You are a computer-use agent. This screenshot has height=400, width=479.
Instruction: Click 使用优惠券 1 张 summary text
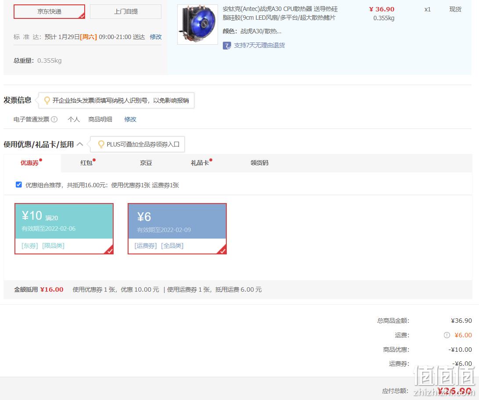point(94,289)
